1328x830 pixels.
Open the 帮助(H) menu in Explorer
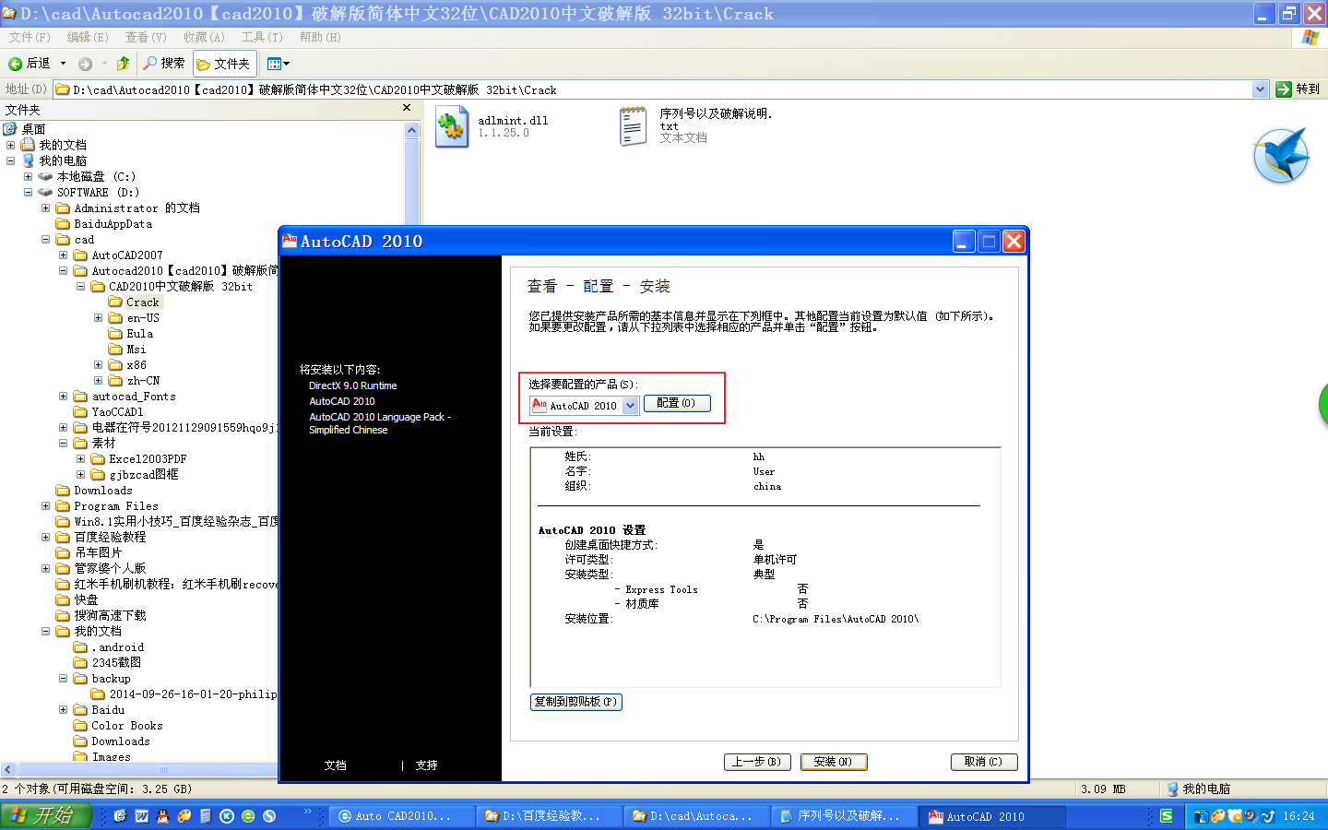tap(320, 37)
